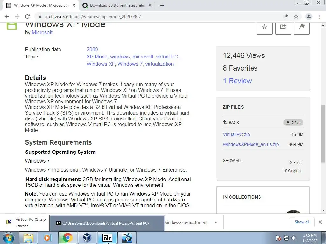Open the Microsoft creator link
326x244 pixels.
(42, 33)
